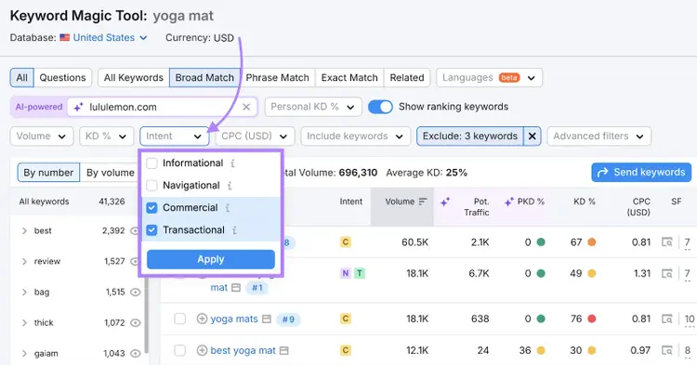
Task: Click the Commercial intent badge for 'yoga mats'
Action: [x=346, y=319]
